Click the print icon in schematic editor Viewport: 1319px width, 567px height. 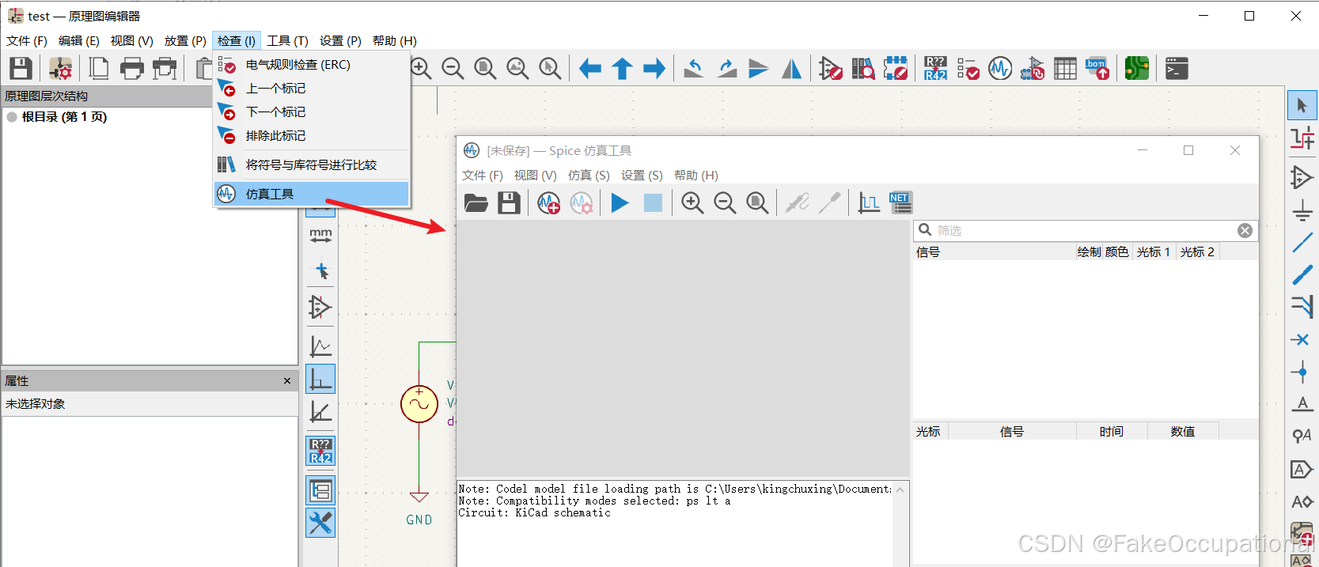tap(132, 69)
